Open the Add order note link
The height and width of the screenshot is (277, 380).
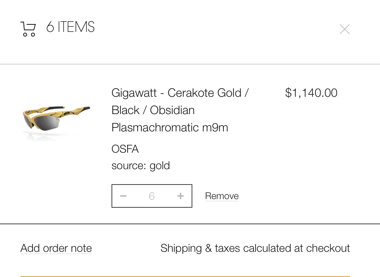[56, 248]
